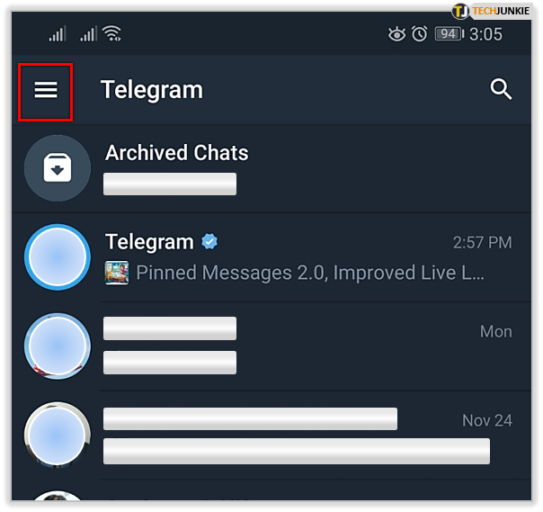Open the Archived Chats folder icon
This screenshot has width=543, height=512.
[58, 168]
